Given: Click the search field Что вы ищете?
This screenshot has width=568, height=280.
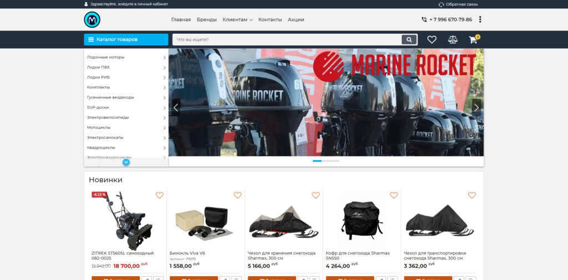Looking at the screenshot, I should click(x=287, y=40).
